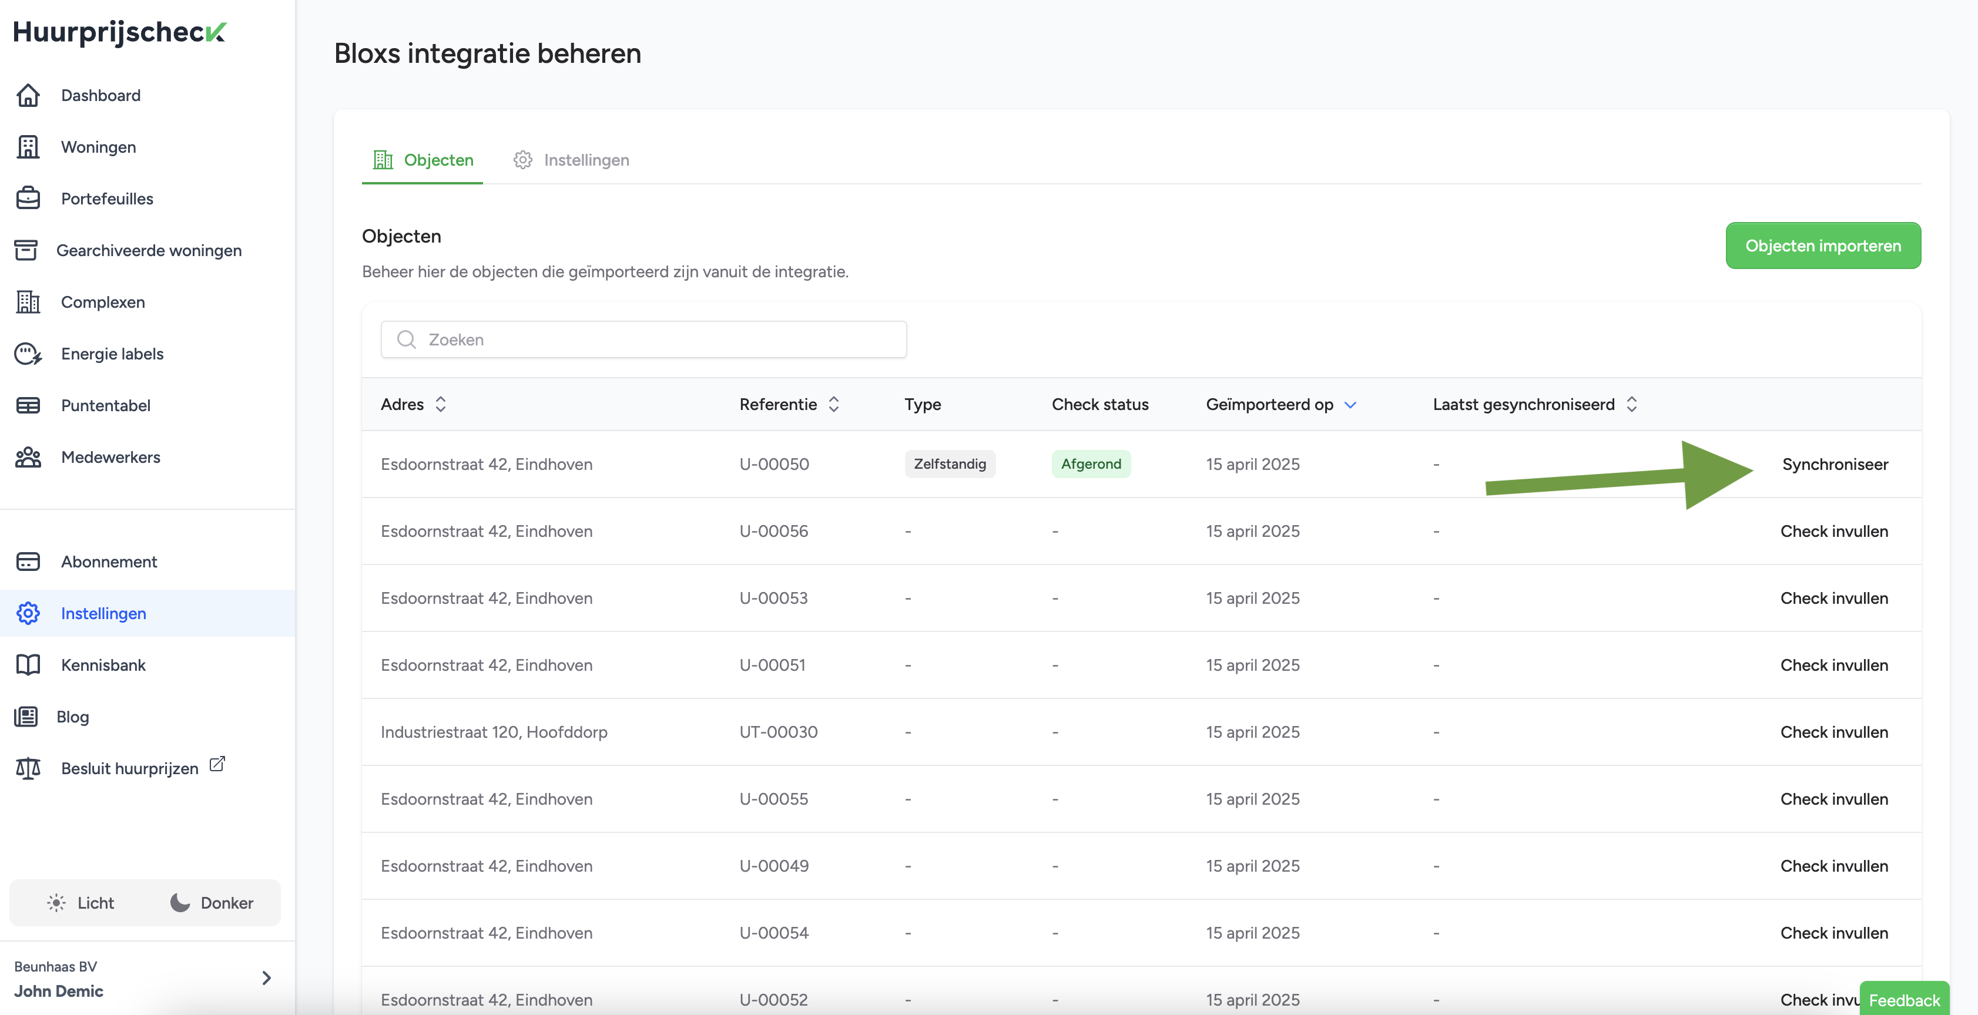The height and width of the screenshot is (1015, 1978).
Task: Click the Portefeuilles briefcase icon
Action: [28, 198]
